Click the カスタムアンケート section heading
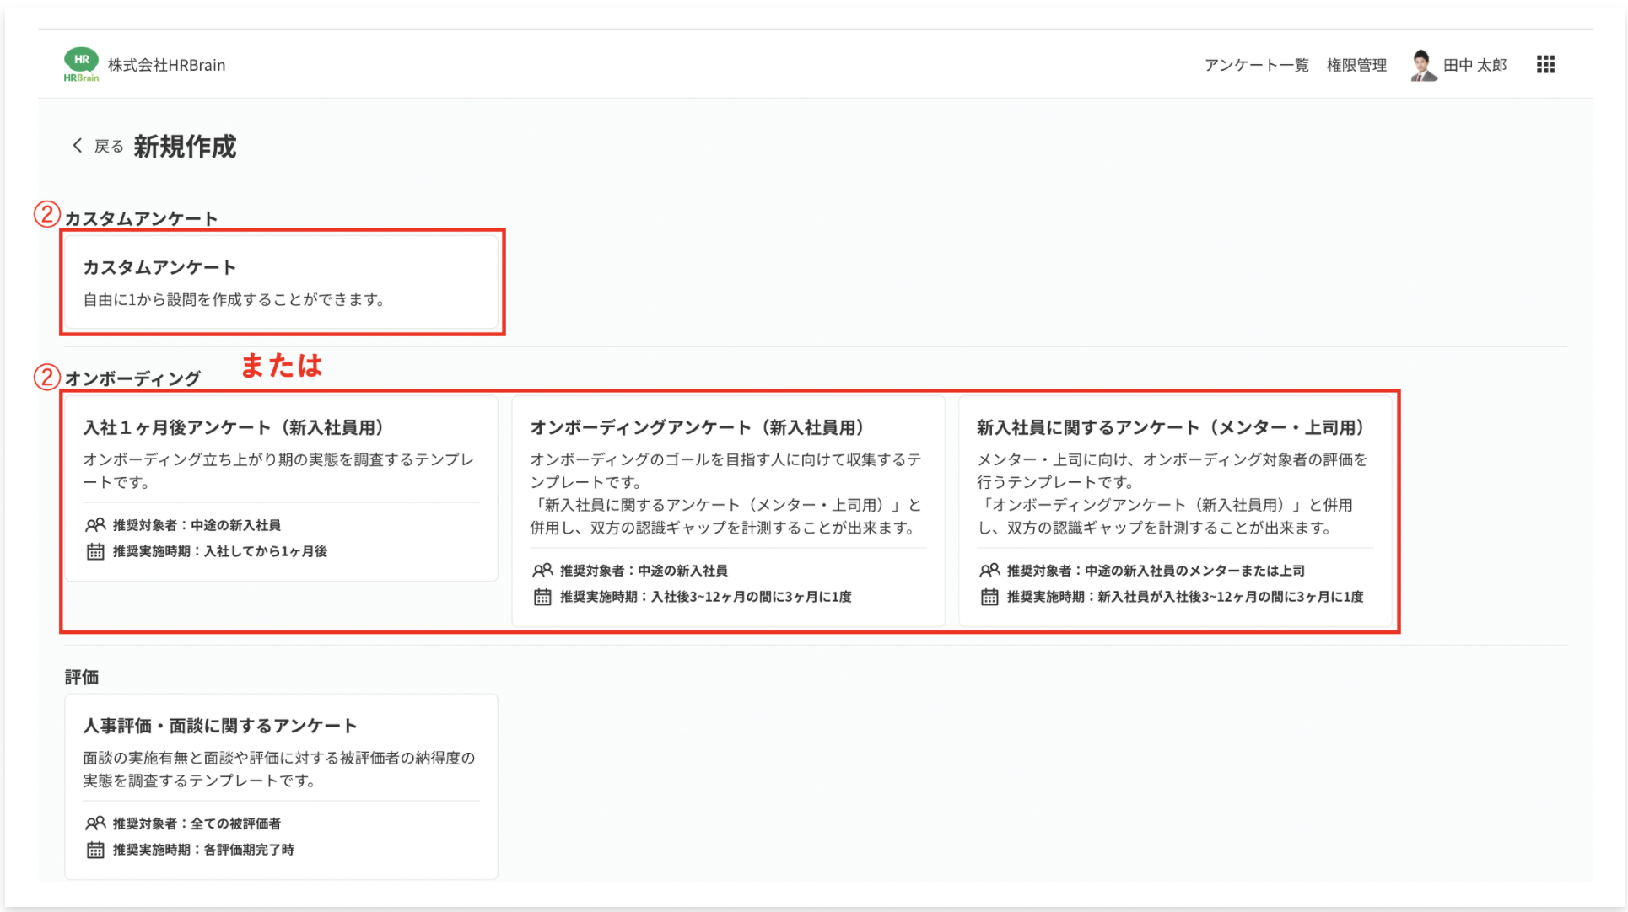Image resolution: width=1628 pixels, height=912 pixels. pyautogui.click(x=141, y=218)
